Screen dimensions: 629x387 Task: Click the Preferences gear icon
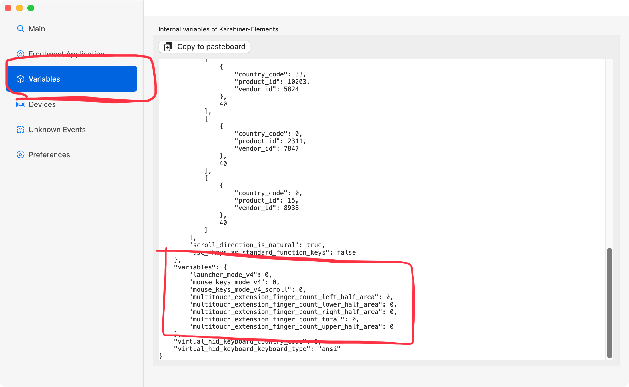[x=21, y=155]
